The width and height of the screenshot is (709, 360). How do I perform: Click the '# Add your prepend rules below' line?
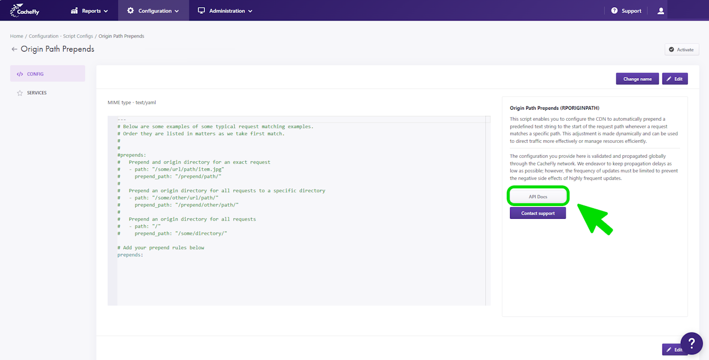(161, 248)
